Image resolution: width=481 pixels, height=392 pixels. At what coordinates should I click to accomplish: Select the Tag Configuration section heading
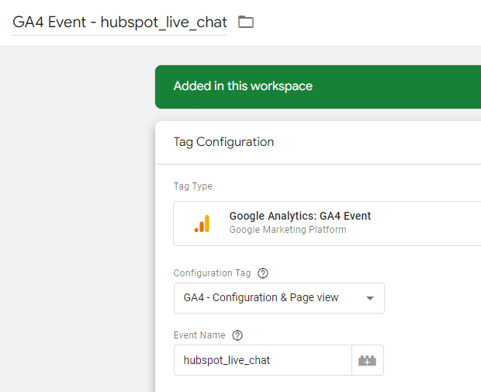pyautogui.click(x=223, y=142)
